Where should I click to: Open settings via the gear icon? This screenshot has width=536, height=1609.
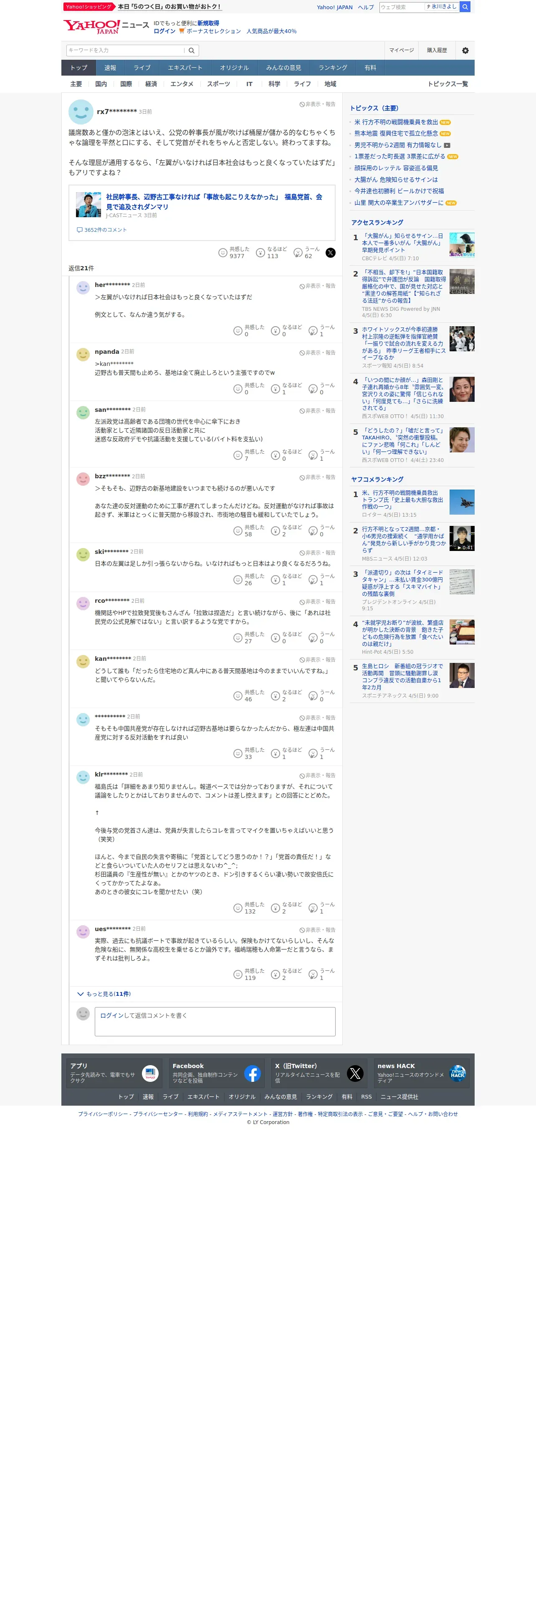(x=465, y=51)
